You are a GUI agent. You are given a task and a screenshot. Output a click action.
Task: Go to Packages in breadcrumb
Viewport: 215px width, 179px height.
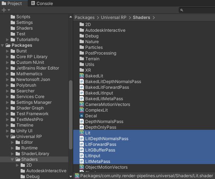(85, 17)
